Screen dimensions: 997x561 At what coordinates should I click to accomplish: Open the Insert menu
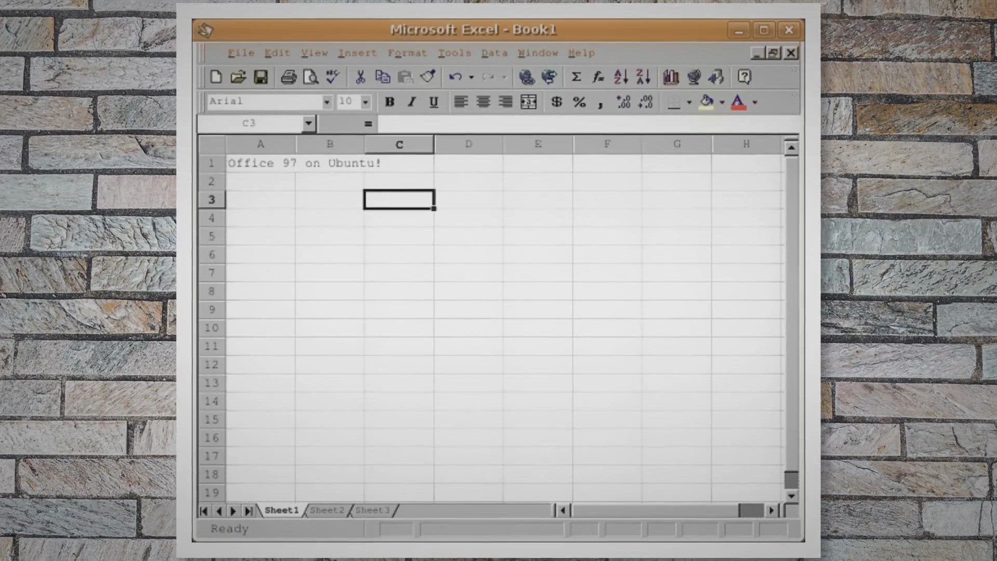pos(357,53)
